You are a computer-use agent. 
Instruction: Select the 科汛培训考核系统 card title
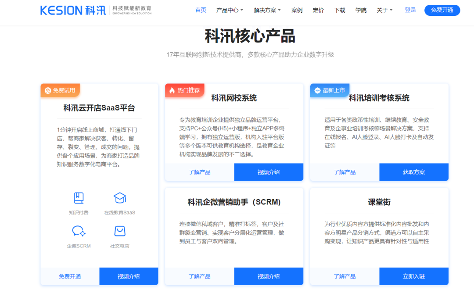coord(379,98)
